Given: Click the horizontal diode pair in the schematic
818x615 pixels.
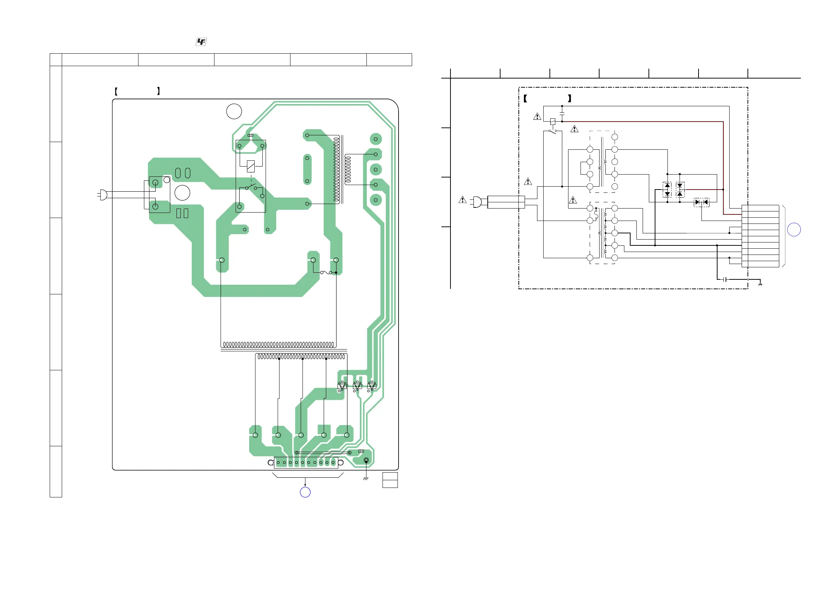Looking at the screenshot, I should click(701, 202).
